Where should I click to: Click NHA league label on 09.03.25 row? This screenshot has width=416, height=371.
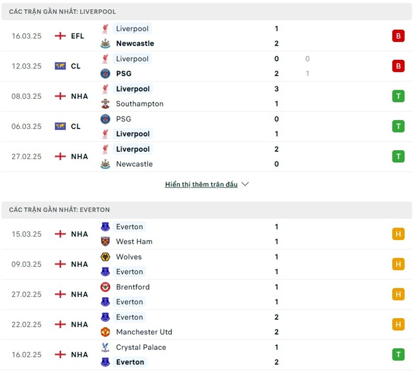(80, 264)
